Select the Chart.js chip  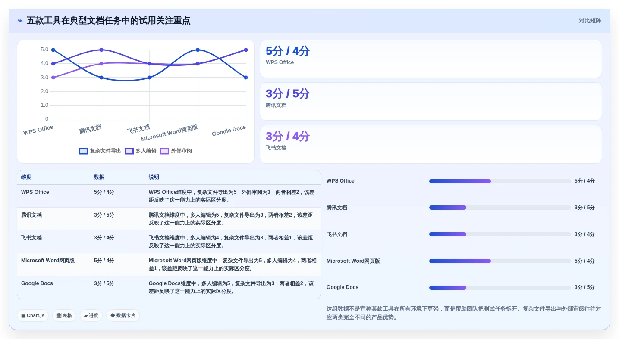click(33, 316)
